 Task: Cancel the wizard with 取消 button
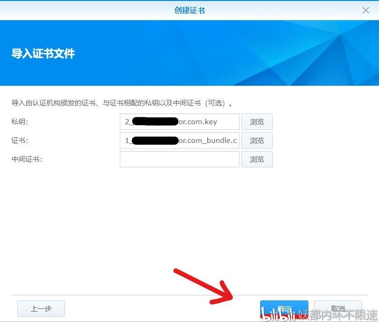tap(338, 308)
